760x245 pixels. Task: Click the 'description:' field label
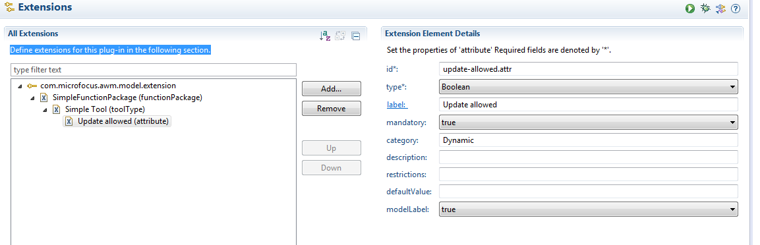pyautogui.click(x=407, y=157)
